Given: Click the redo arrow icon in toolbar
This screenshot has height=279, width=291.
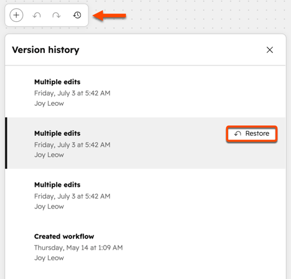Looking at the screenshot, I should (x=57, y=15).
